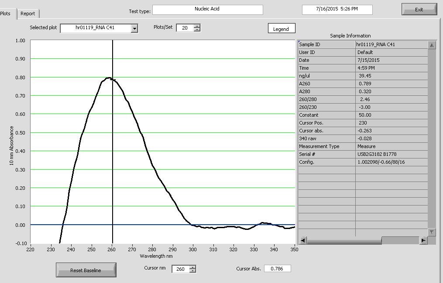Click the Sample Information scroll up arrow
Screen dimensions: 443x283
[432, 45]
